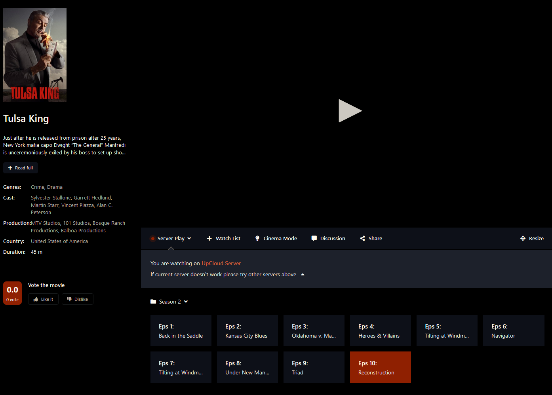Click the thumbs-down icon
This screenshot has height=395, width=552.
pos(69,299)
